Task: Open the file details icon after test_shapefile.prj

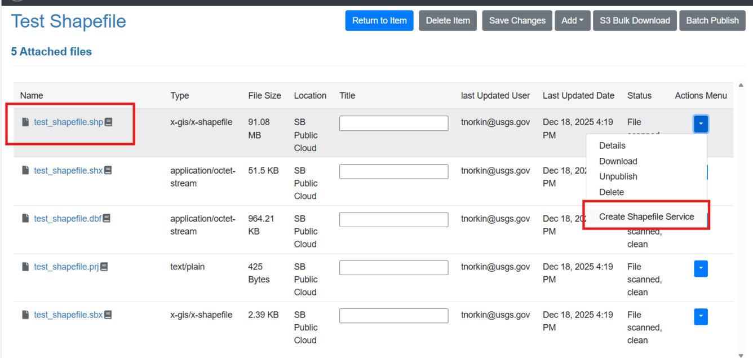Action: 104,266
